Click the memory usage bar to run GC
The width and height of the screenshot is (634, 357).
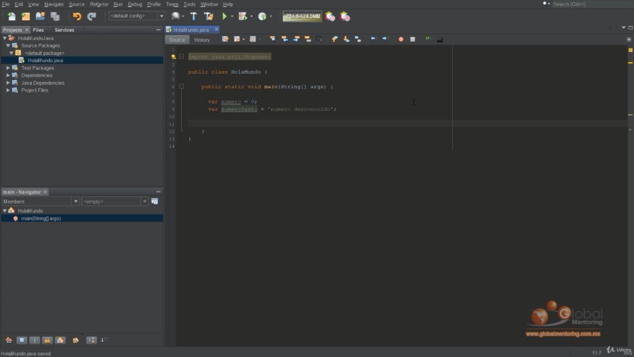coord(302,16)
